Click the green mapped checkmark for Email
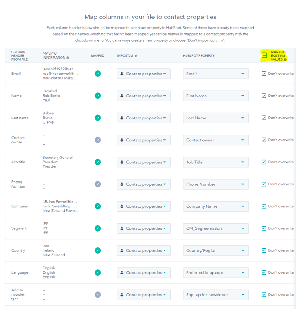The image size is (302, 309). 97,74
